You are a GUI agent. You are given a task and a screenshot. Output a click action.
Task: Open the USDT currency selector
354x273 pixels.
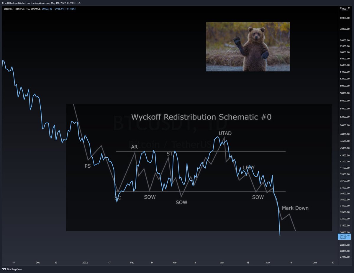pyautogui.click(x=345, y=9)
